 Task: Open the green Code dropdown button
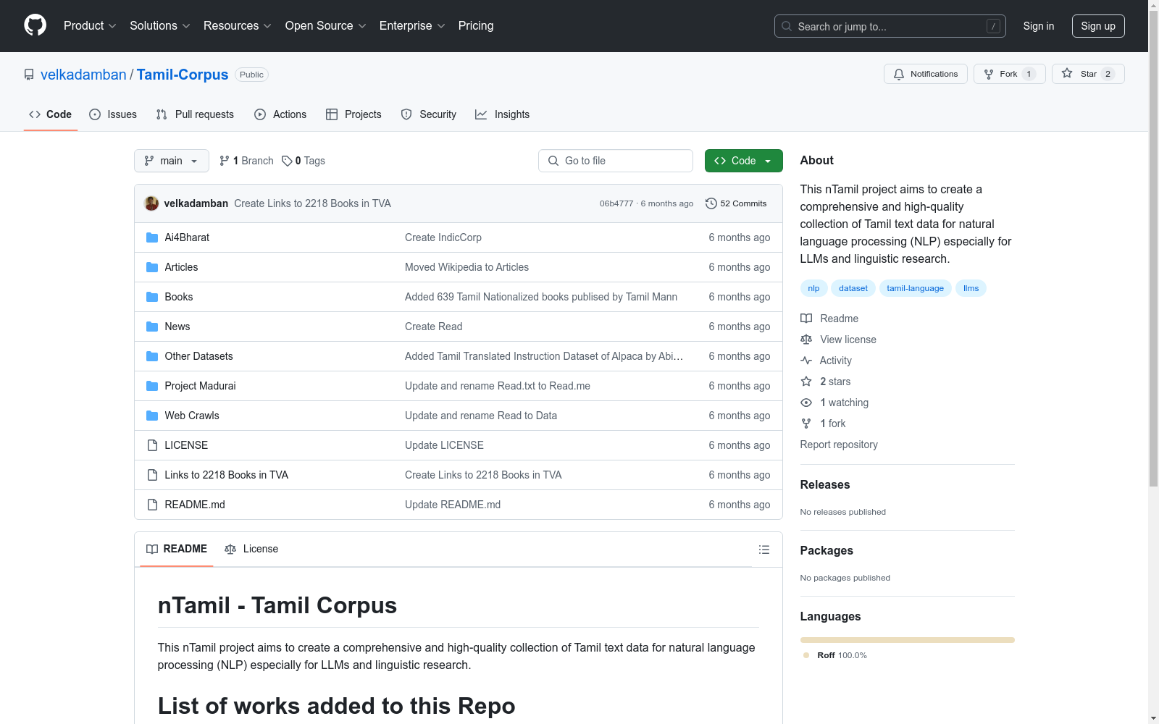(x=743, y=161)
